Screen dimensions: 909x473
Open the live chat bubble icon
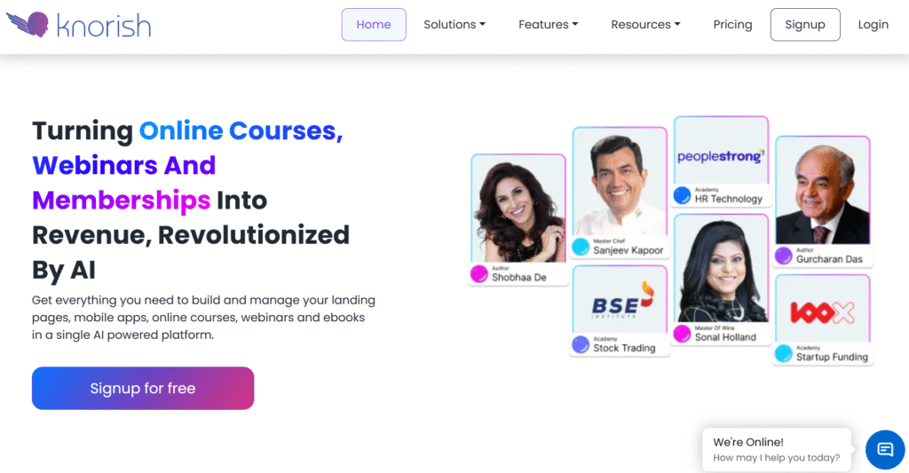(x=885, y=449)
